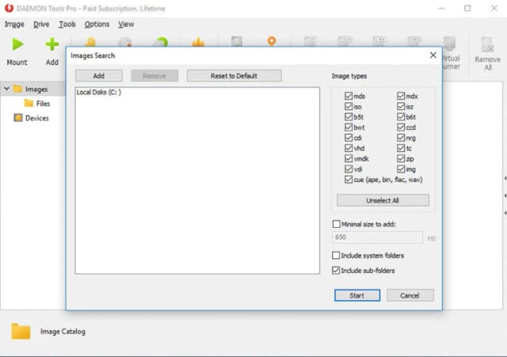This screenshot has width=507, height=357.
Task: Open the Tools menu
Action: [x=67, y=25]
